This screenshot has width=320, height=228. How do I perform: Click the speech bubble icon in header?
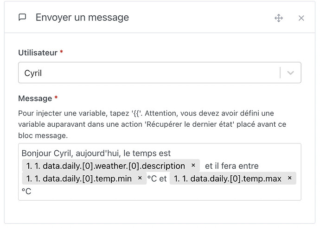[x=22, y=18]
